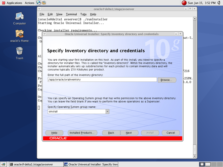Close the terminal window

(194, 9)
